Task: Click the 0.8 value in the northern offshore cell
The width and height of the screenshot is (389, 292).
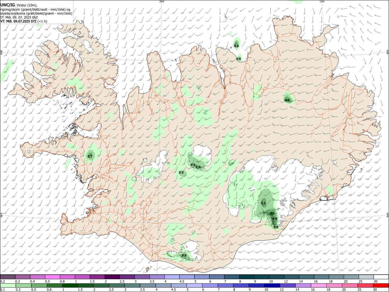Action: [x=236, y=46]
